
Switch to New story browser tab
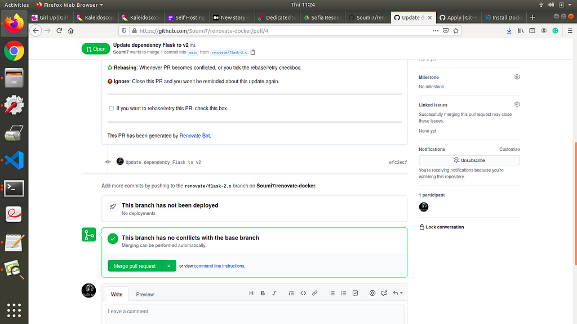[x=232, y=17]
